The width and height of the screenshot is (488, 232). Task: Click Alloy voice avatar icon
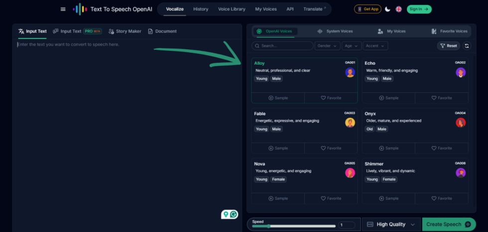pyautogui.click(x=350, y=72)
